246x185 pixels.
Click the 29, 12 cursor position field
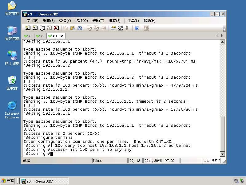135,161
